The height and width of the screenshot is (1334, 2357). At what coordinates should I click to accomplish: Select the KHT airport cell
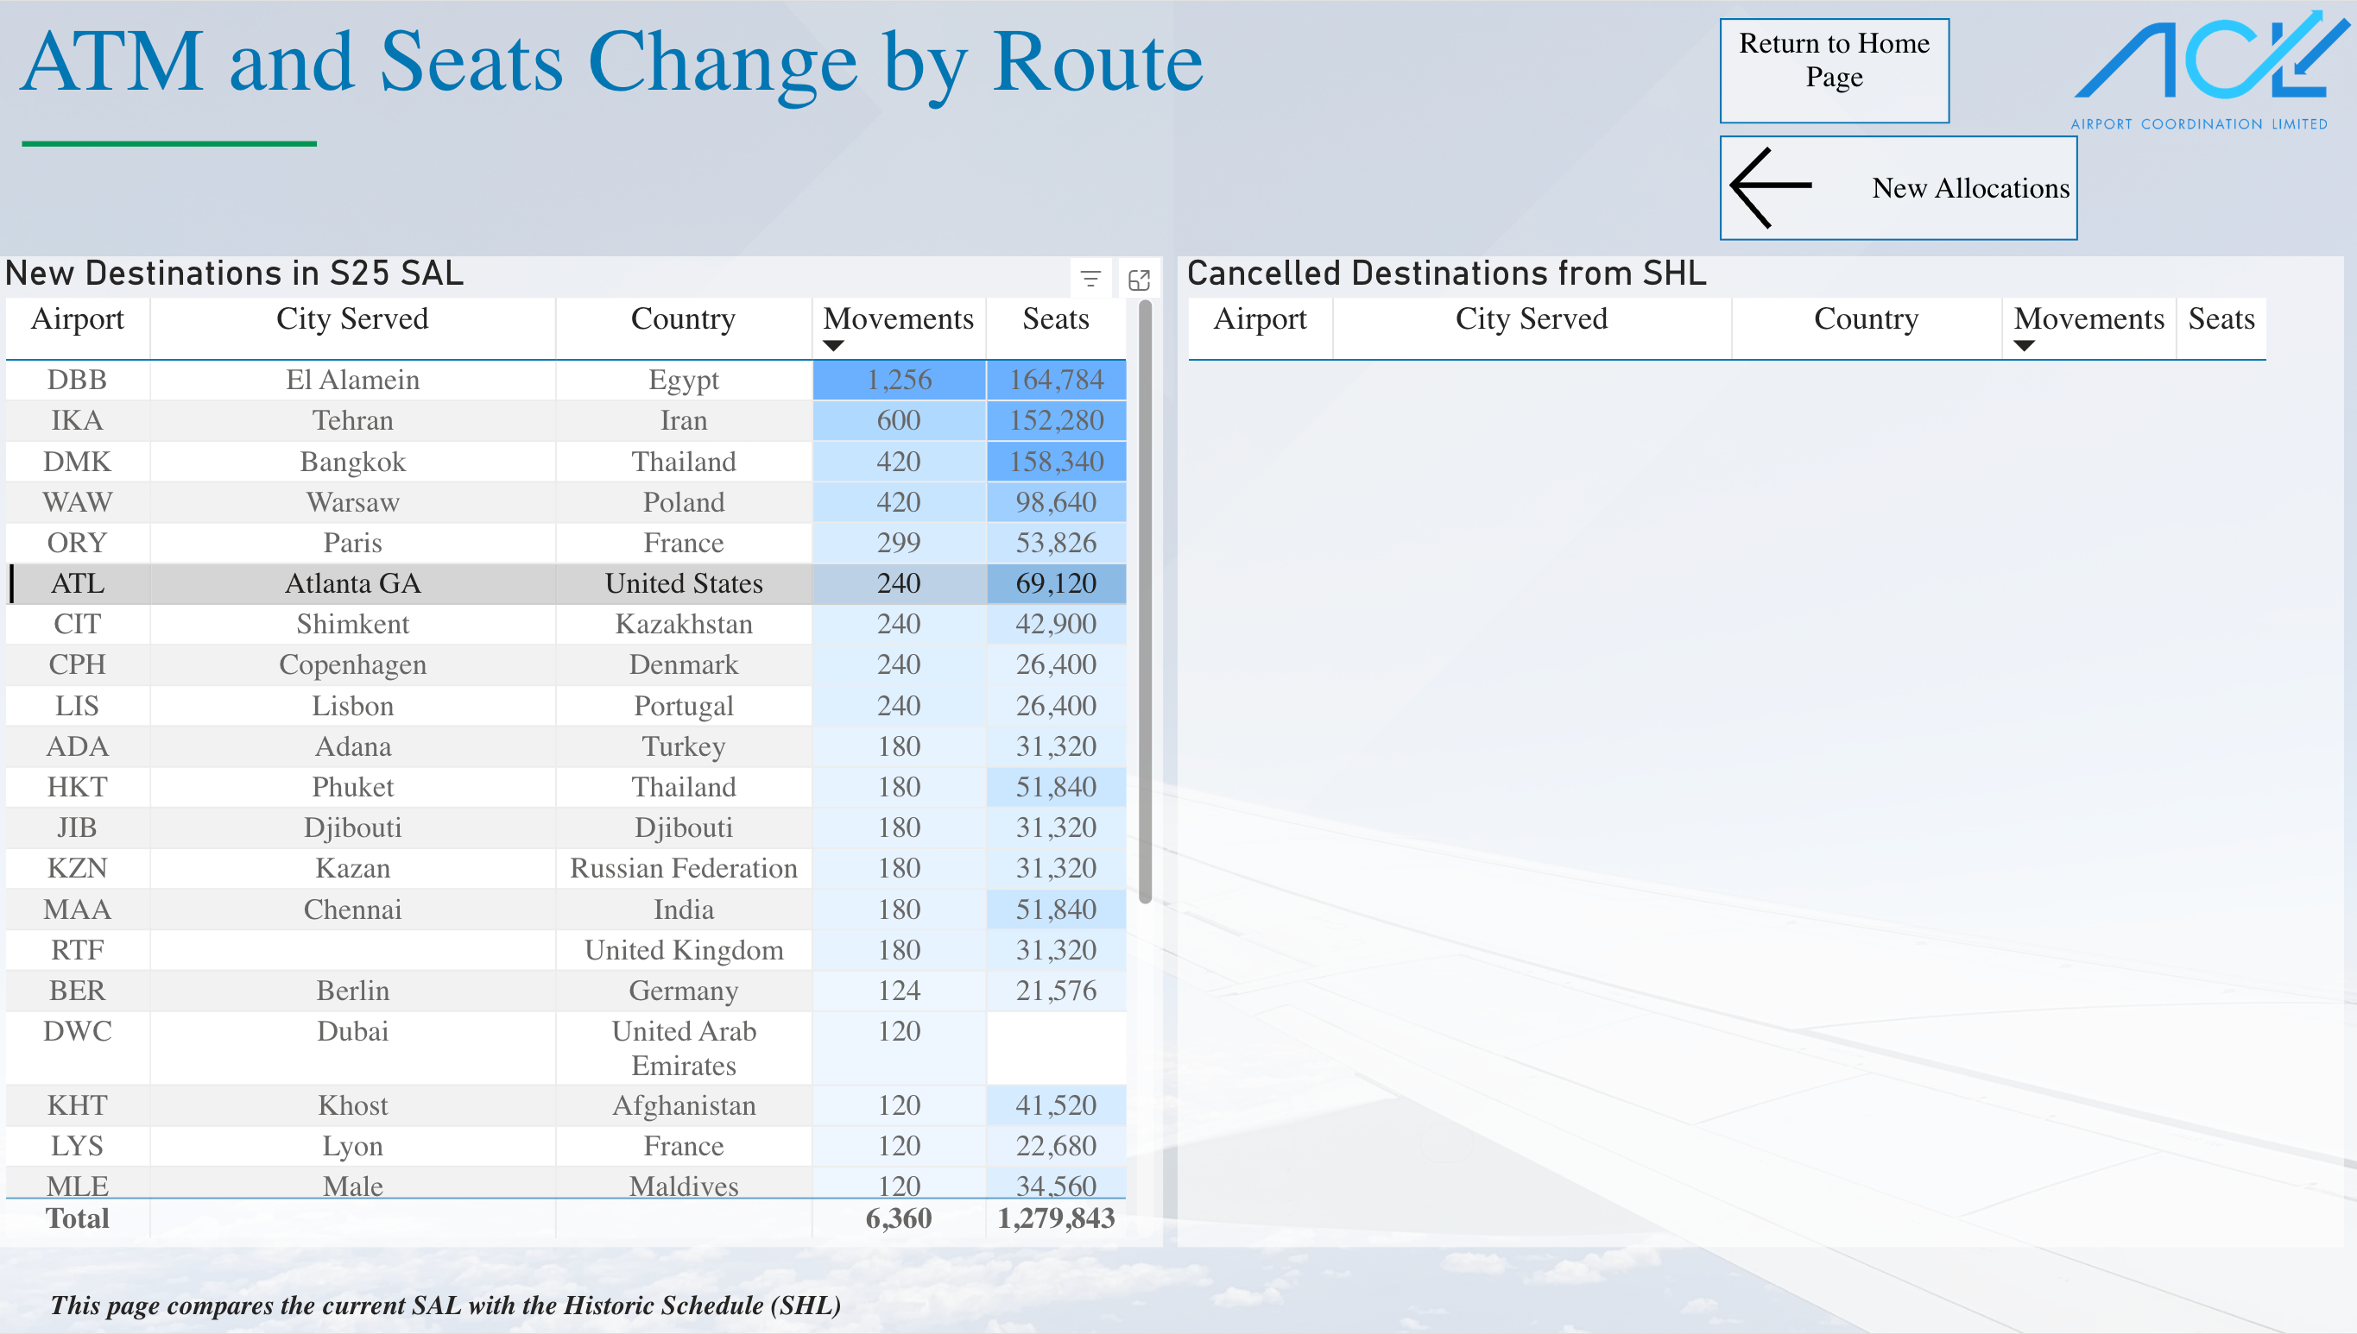pyautogui.click(x=77, y=1105)
